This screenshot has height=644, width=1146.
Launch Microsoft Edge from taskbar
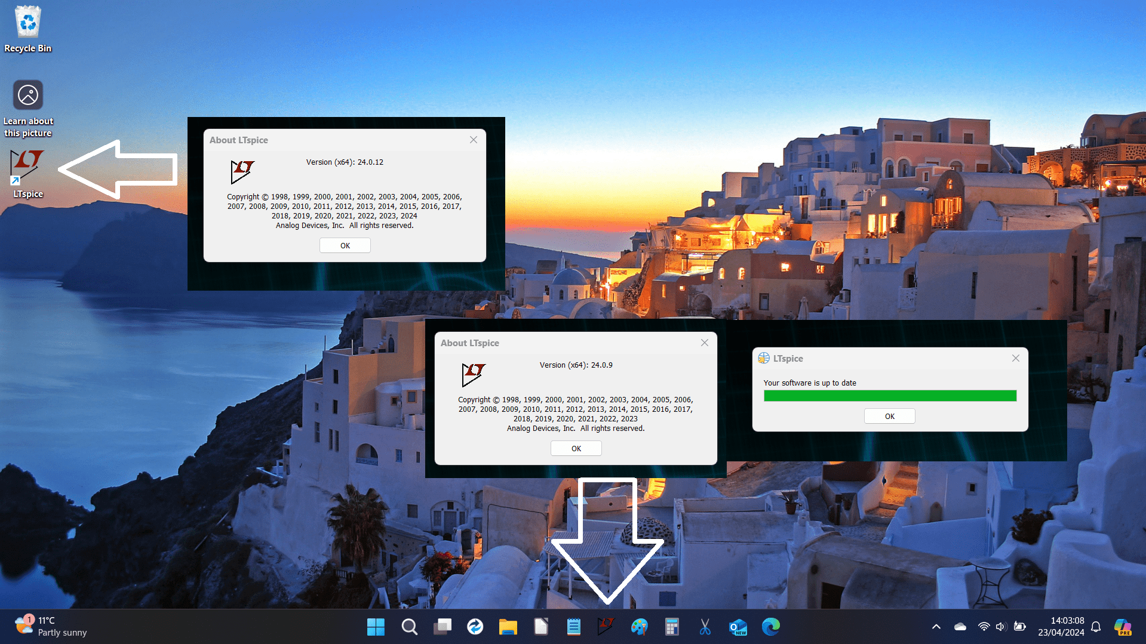click(x=771, y=627)
